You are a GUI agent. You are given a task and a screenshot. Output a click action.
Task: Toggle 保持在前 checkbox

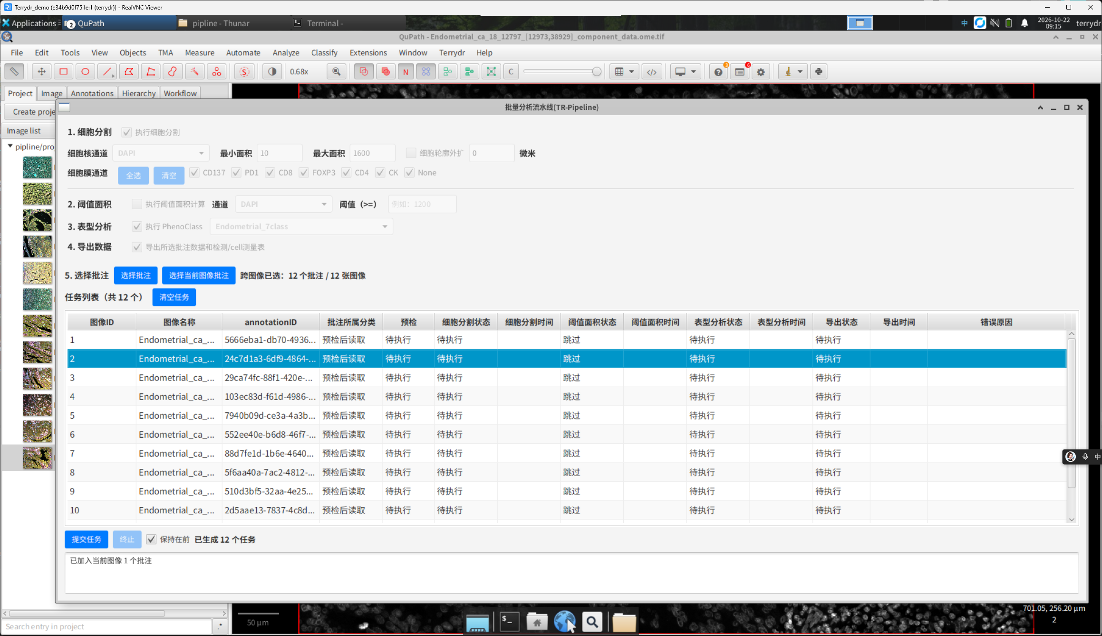(x=151, y=539)
